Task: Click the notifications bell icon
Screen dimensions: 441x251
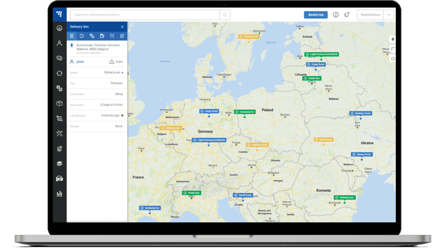Action: [x=347, y=15]
